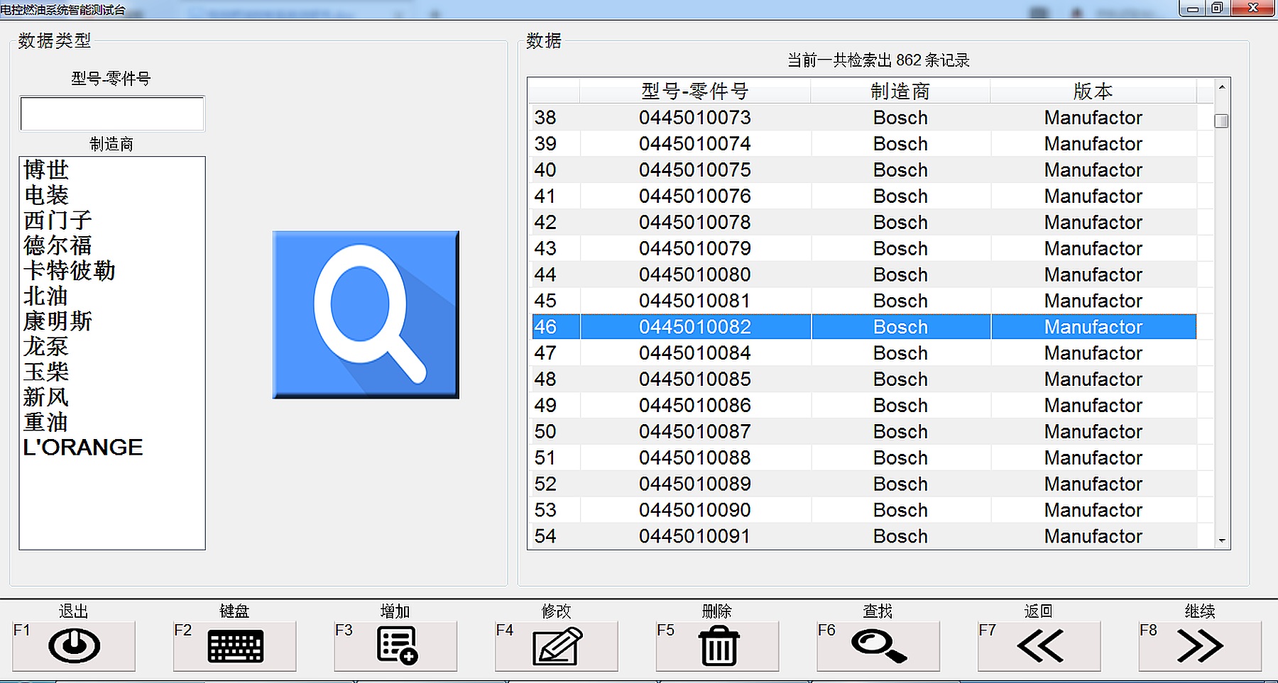Click the F3 add record icon

tap(397, 646)
